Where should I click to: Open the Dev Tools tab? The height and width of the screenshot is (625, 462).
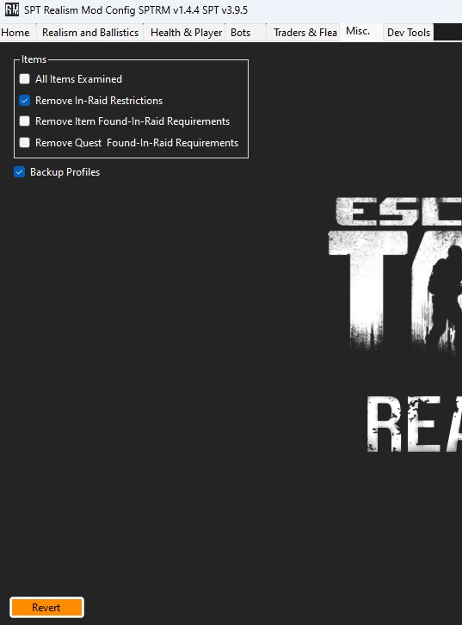click(409, 33)
